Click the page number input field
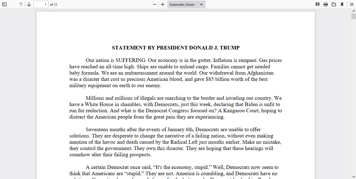This screenshot has height=179, width=356. click(41, 4)
